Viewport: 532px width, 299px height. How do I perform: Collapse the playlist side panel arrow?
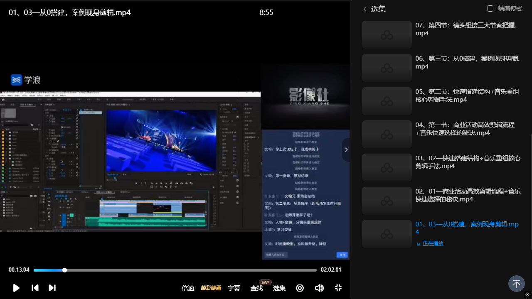coord(346,150)
